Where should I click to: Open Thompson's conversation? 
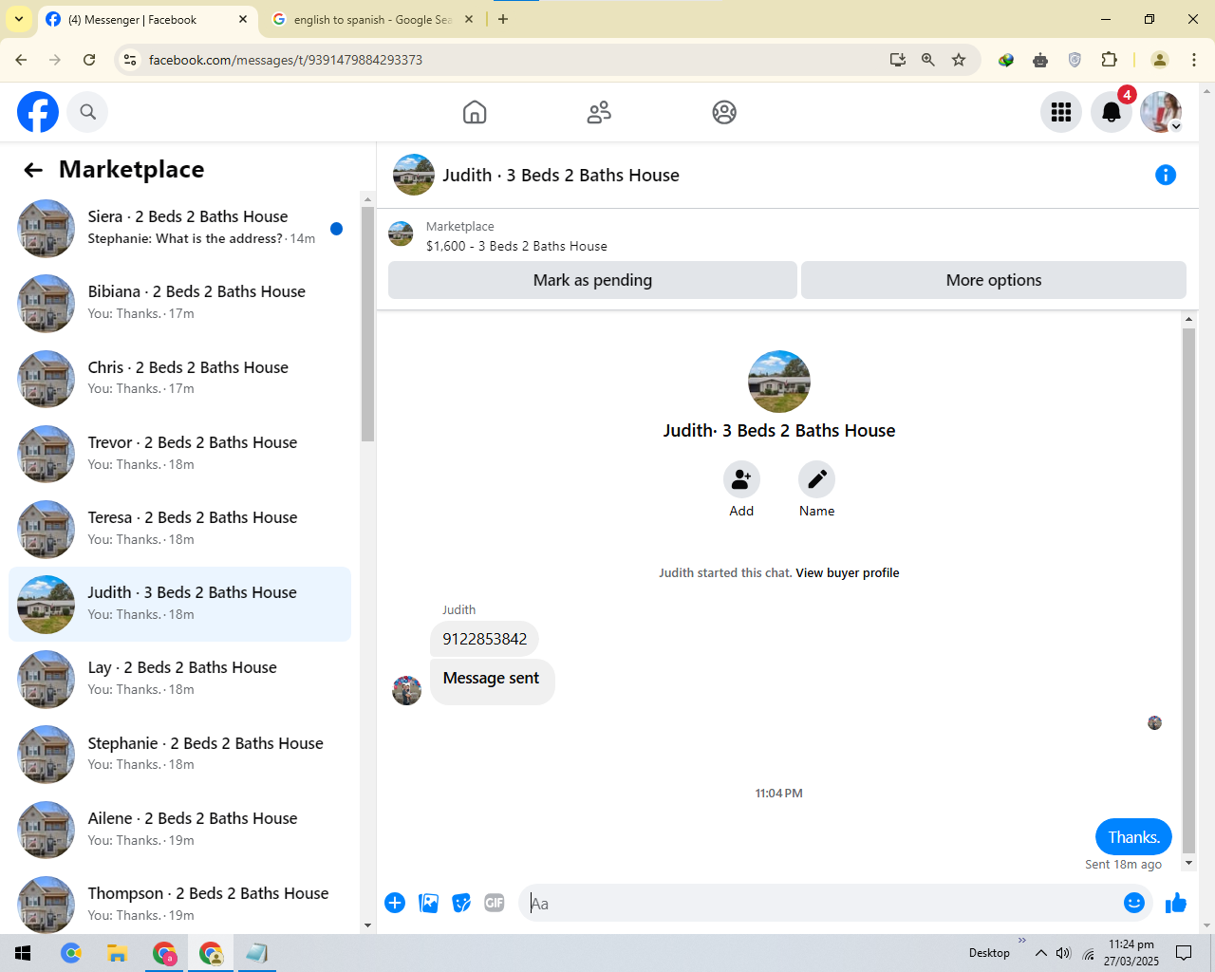pyautogui.click(x=180, y=904)
